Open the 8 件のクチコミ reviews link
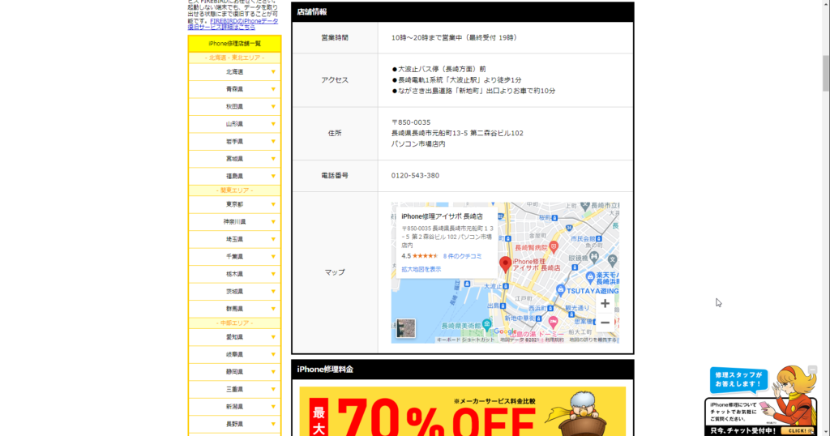830x436 pixels. pos(462,256)
